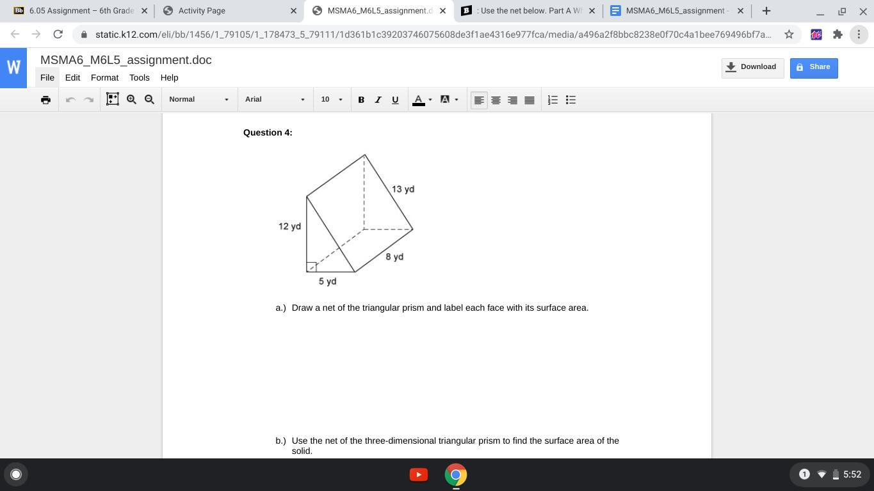Viewport: 874px width, 491px height.
Task: Click the MSMA6_M6L5_assignment.doc title
Action: coord(126,60)
